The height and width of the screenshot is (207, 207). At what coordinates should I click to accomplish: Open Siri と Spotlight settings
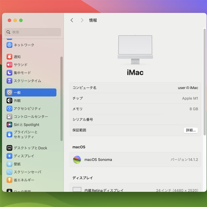click(x=26, y=125)
